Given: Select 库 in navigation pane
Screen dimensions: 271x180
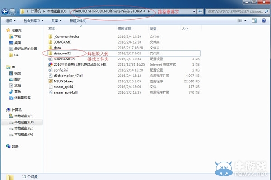Looking at the screenshot, I should click(x=13, y=67).
